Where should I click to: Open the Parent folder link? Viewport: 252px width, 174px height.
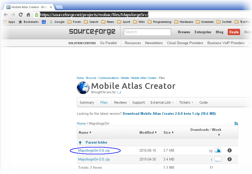[96, 142]
